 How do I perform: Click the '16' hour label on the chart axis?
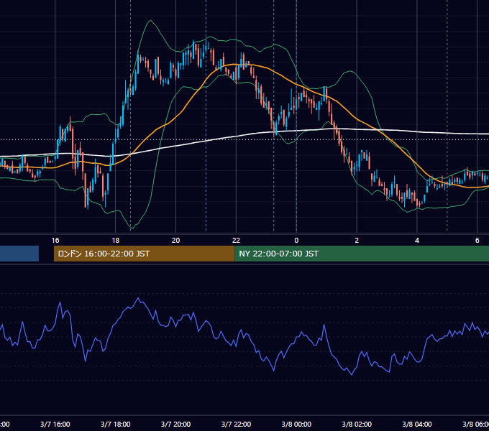(x=55, y=241)
